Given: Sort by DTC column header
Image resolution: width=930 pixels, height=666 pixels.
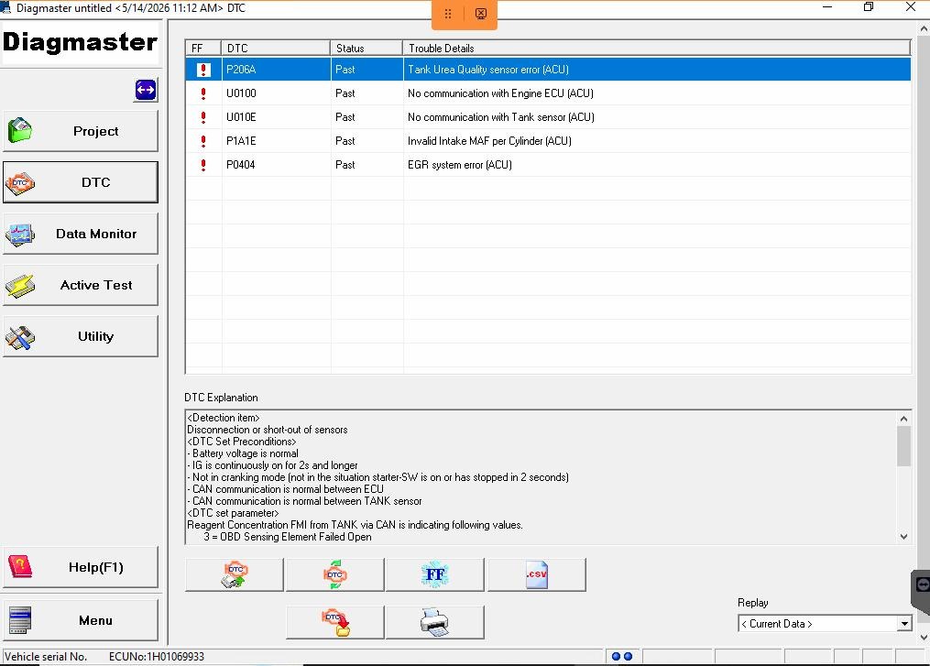Looking at the screenshot, I should pos(276,48).
